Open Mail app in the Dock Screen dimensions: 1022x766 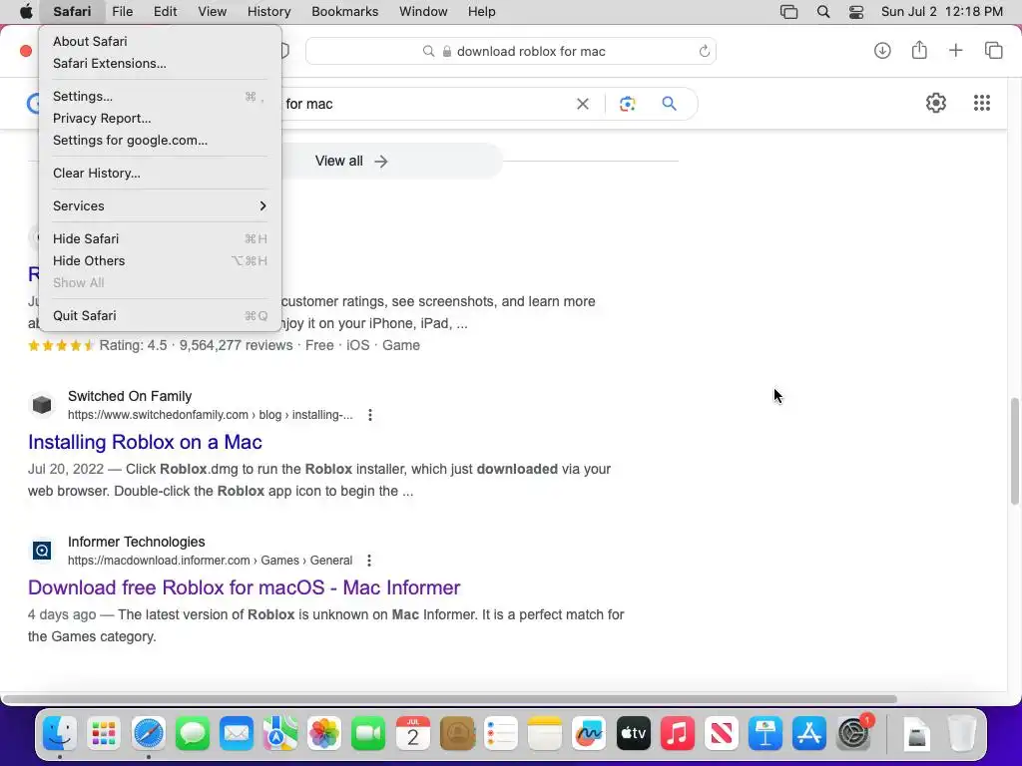(x=236, y=733)
